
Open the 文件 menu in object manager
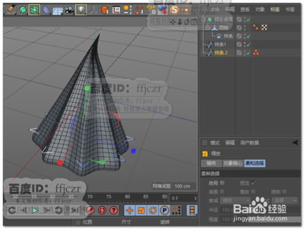click(x=215, y=10)
